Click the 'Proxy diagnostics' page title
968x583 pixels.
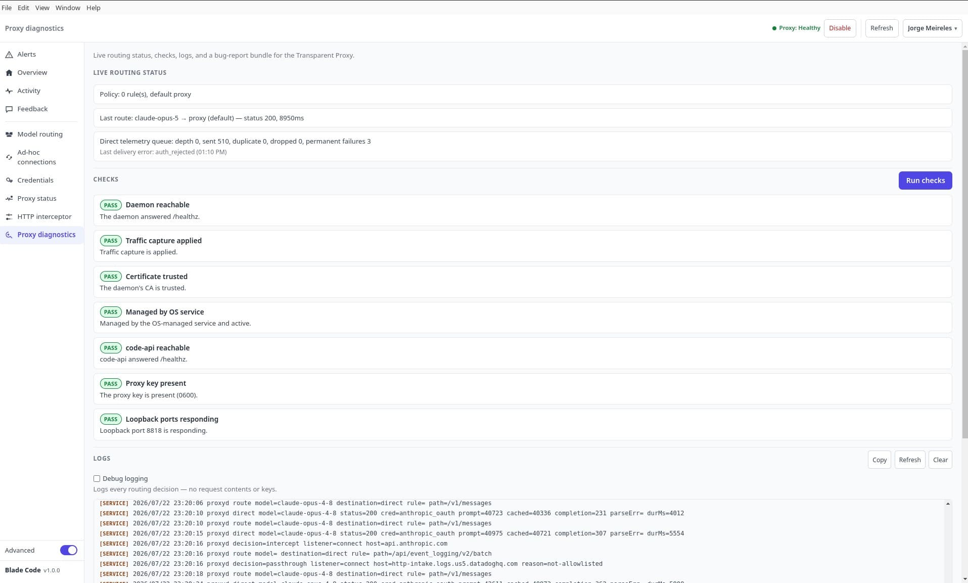[x=34, y=28]
